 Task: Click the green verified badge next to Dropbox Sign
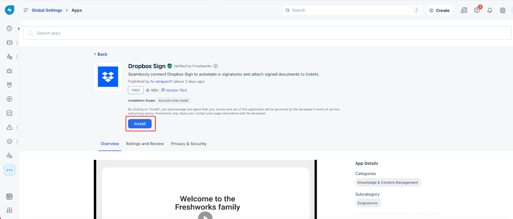170,66
